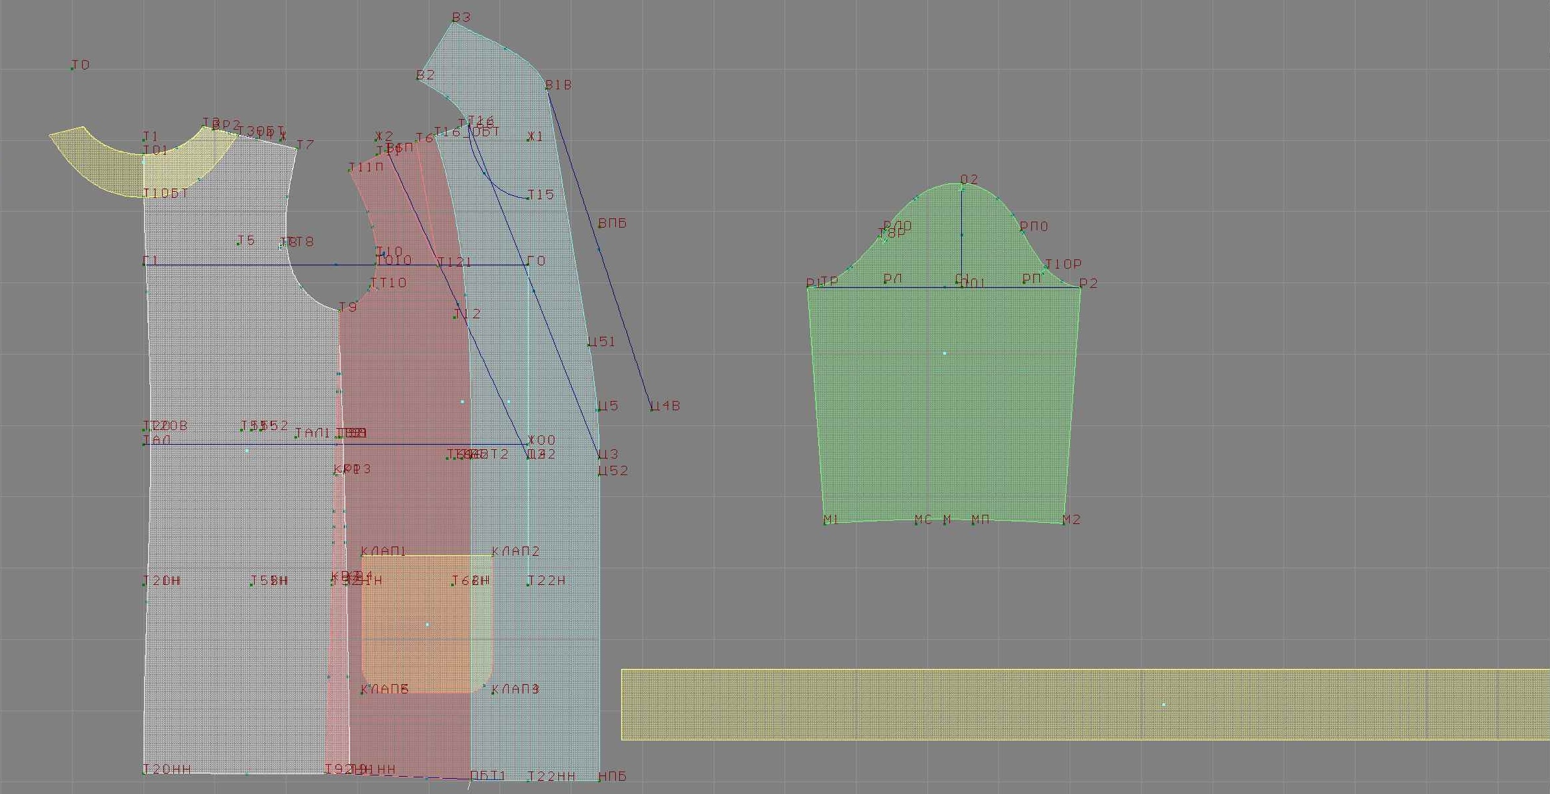Click point T9 at armhole bottom
The width and height of the screenshot is (1550, 794).
340,310
